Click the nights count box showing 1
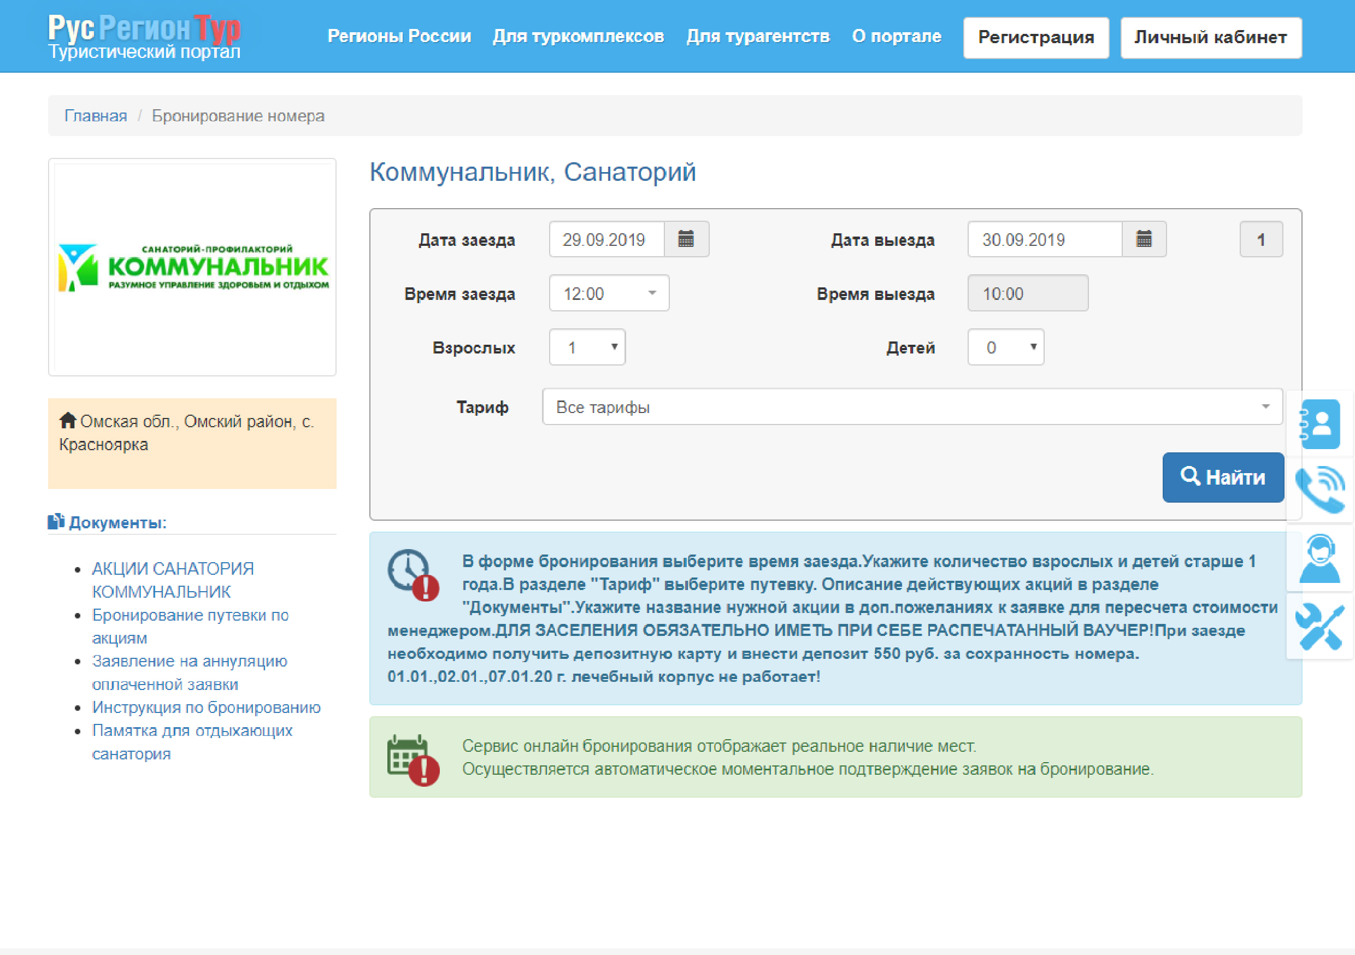Viewport: 1355px width, 955px height. (1261, 239)
